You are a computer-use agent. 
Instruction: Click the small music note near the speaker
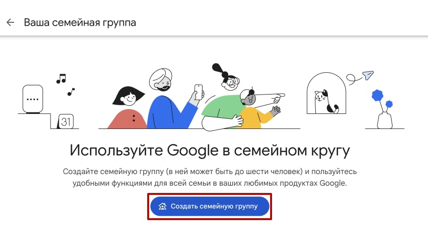point(71,91)
